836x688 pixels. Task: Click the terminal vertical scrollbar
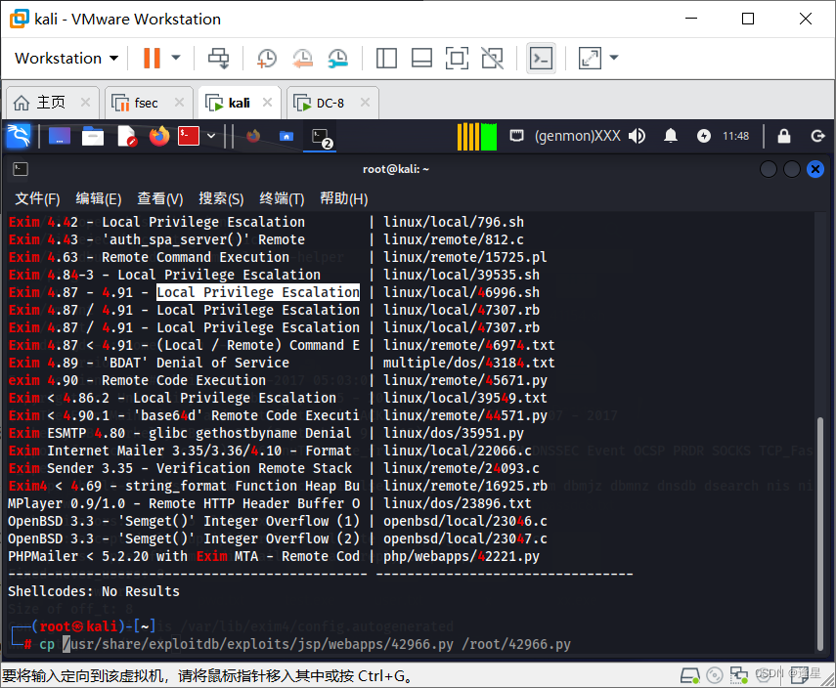click(820, 533)
